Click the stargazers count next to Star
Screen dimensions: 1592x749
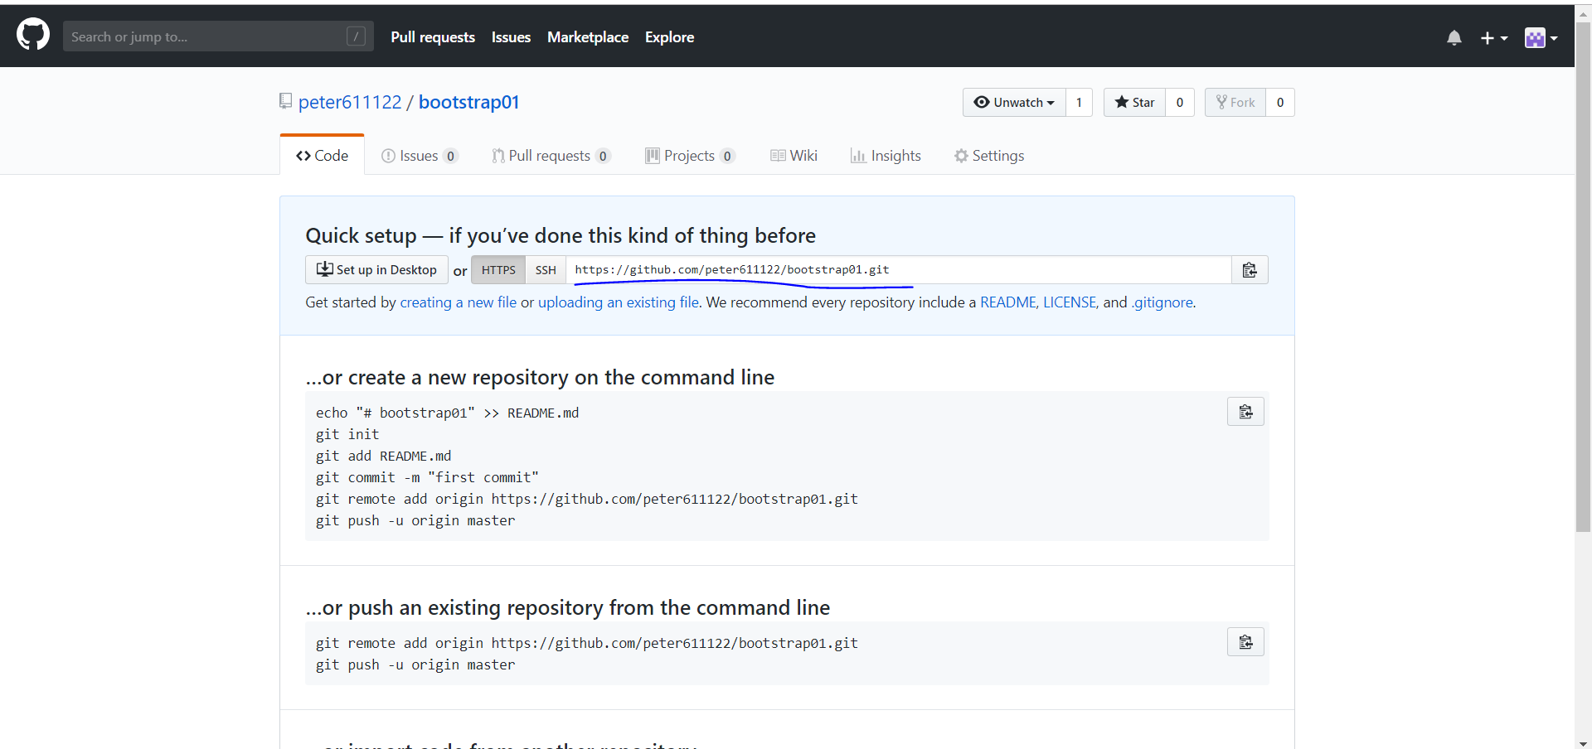(1180, 102)
